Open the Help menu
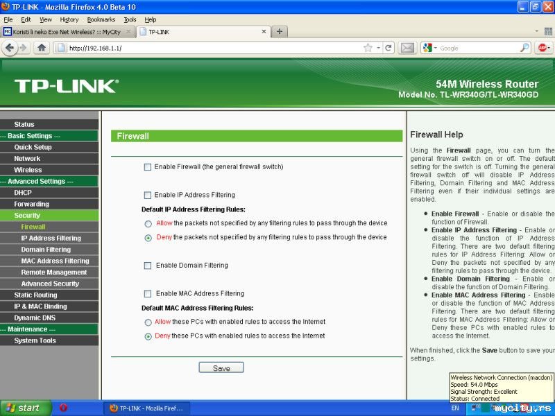This screenshot has width=555, height=416. [x=150, y=19]
